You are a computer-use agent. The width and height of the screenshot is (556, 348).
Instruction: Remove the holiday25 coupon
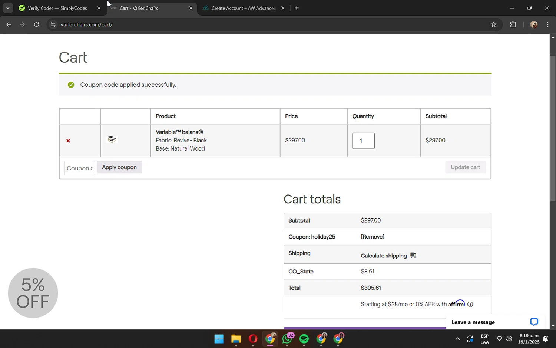pos(373,237)
